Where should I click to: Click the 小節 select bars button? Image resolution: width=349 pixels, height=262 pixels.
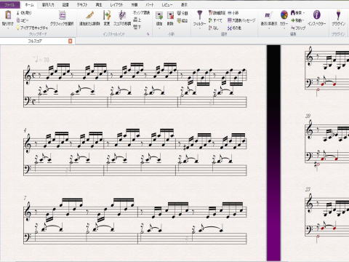click(x=233, y=13)
